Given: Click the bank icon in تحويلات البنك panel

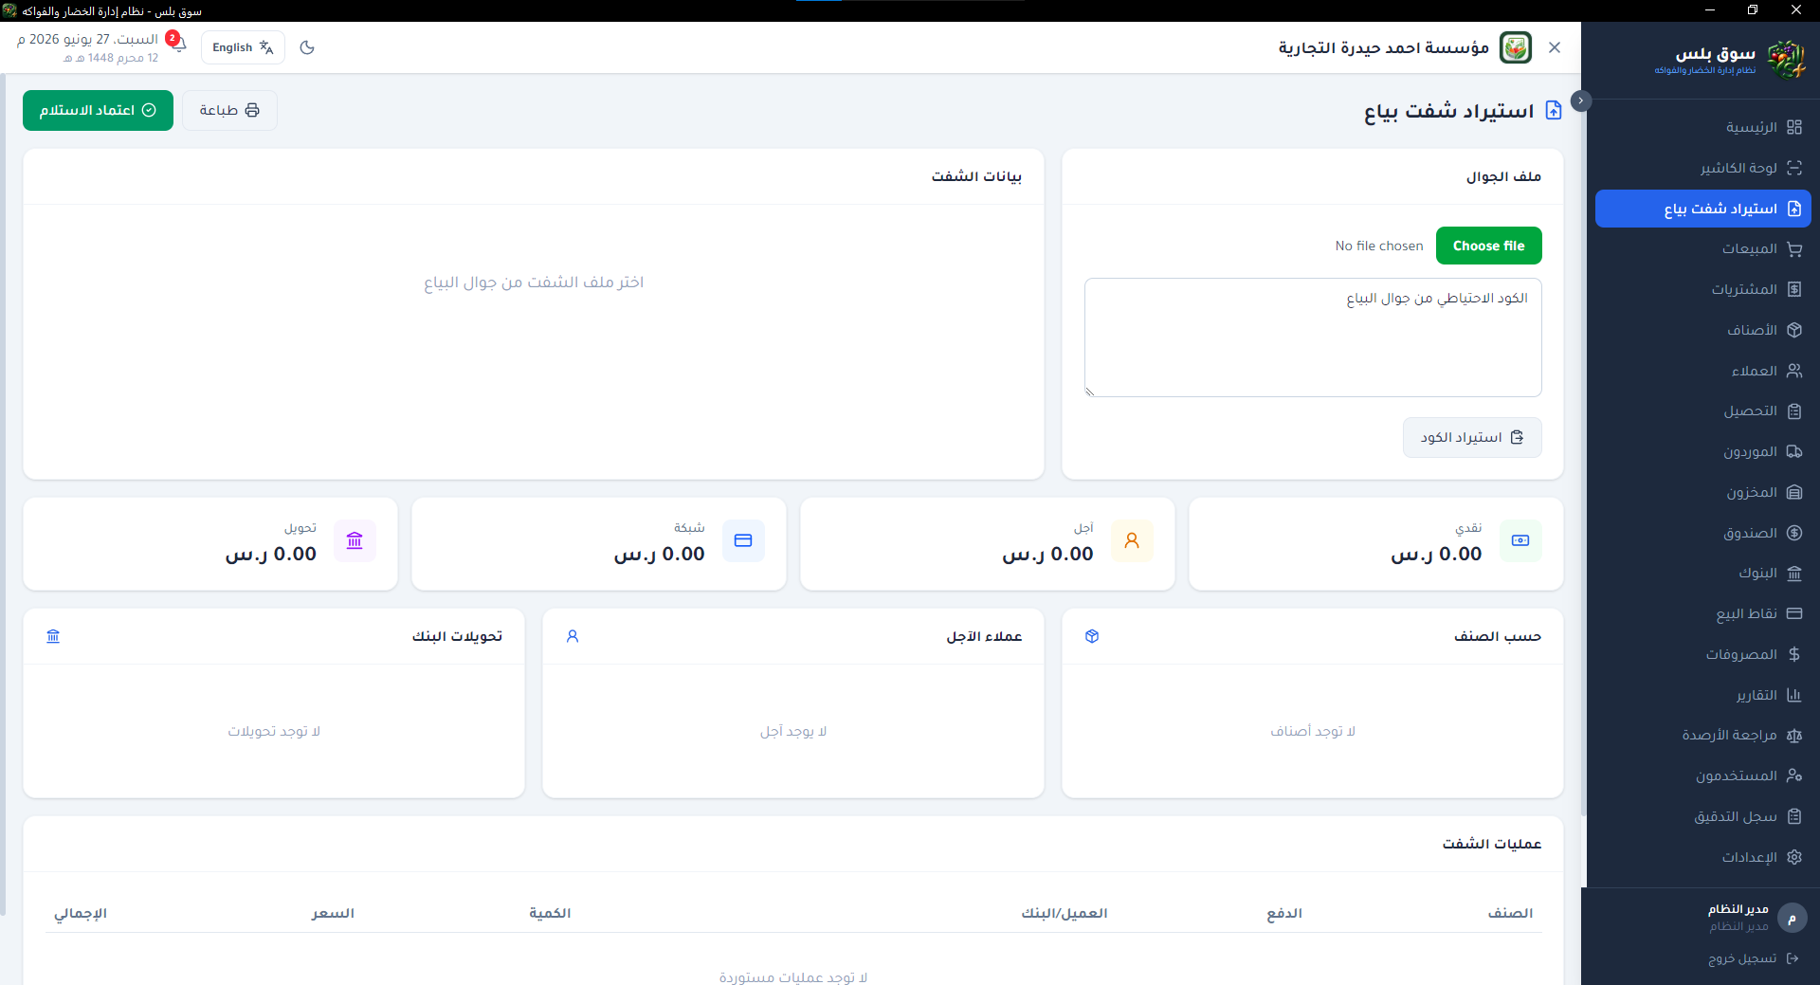Looking at the screenshot, I should point(53,636).
